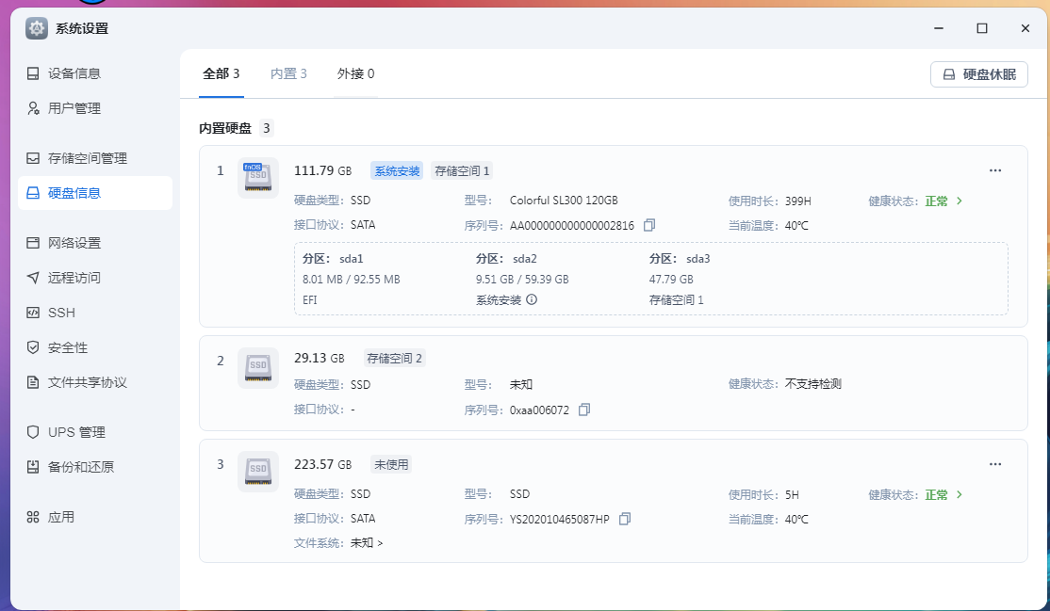Open the 正常 health status of 223.57 GB disk
Screen dimensions: 1050x611
point(944,494)
